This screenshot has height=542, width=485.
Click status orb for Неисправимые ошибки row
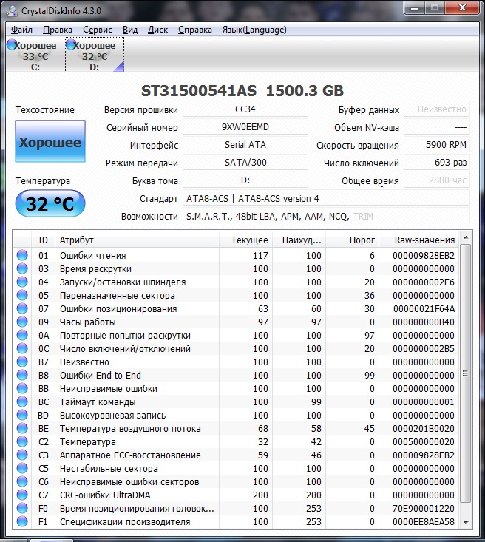coord(22,388)
